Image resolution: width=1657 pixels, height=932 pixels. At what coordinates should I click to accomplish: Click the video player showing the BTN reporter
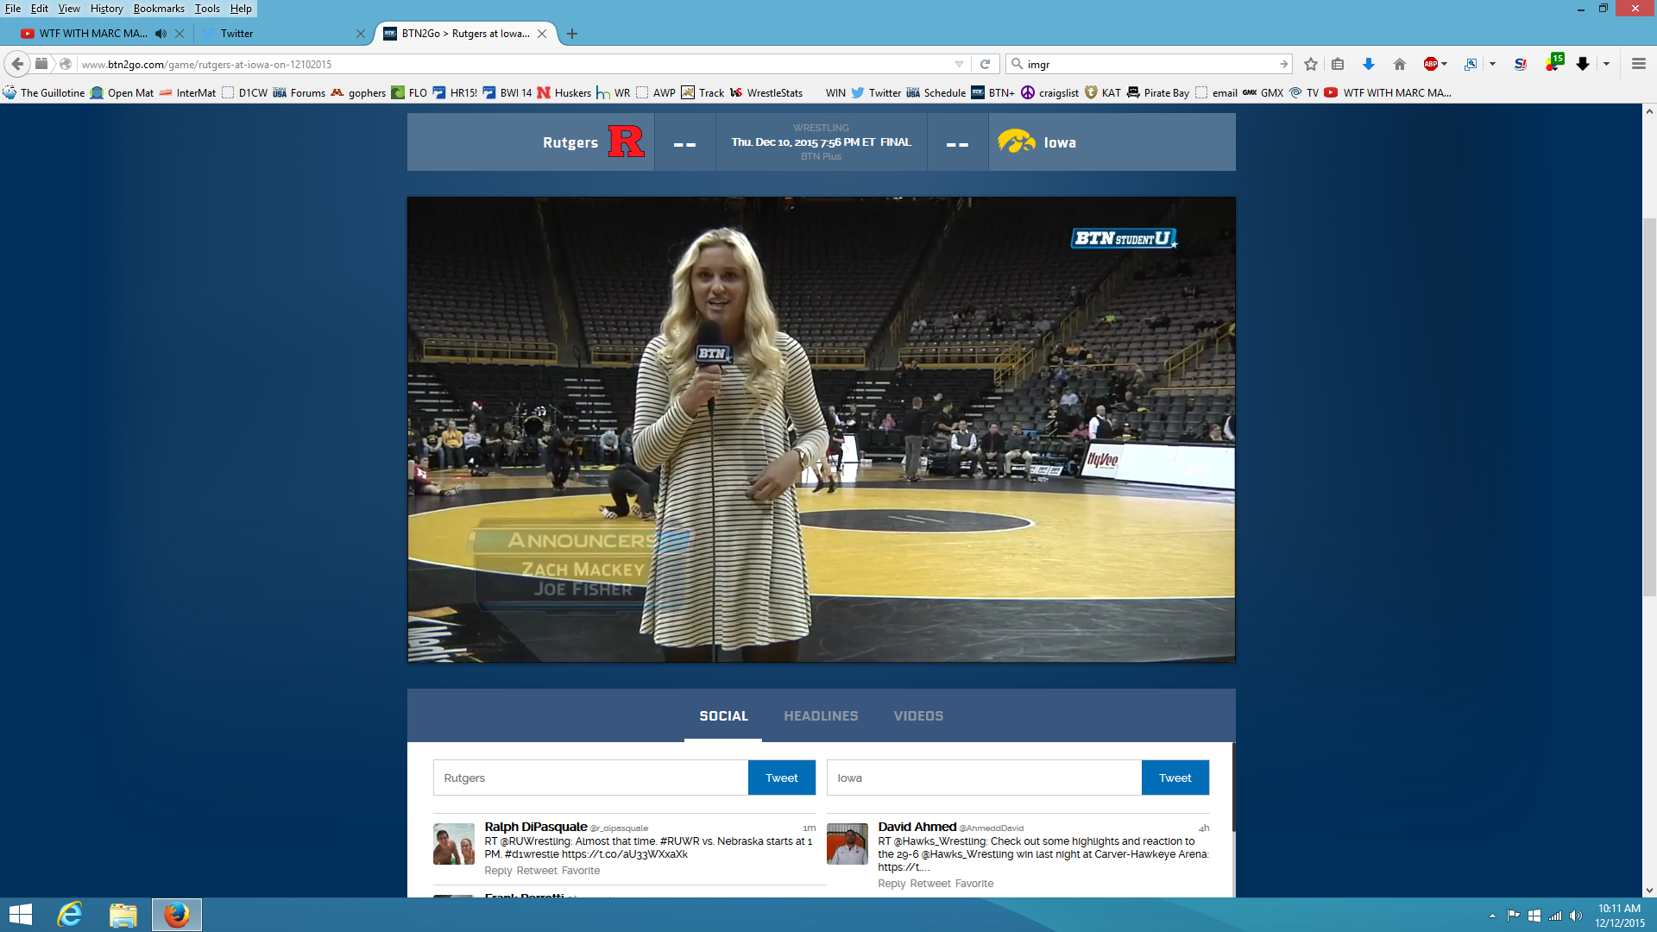point(821,429)
